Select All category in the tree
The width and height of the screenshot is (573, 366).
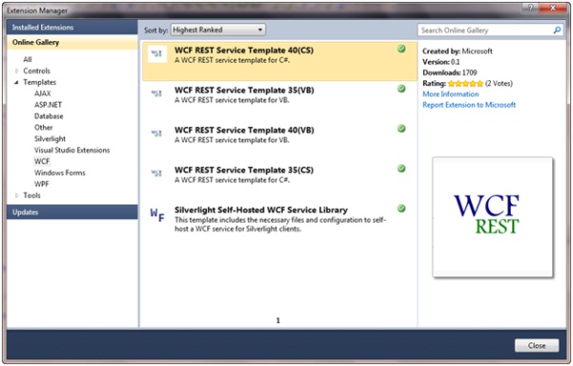tap(28, 59)
